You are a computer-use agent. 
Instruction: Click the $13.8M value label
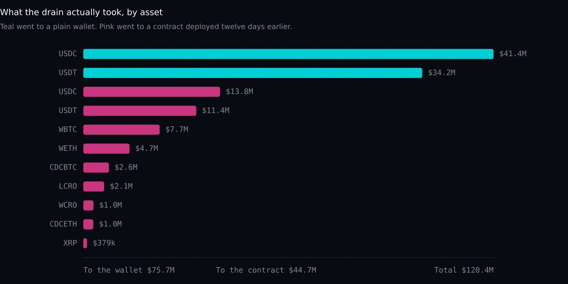tap(239, 92)
